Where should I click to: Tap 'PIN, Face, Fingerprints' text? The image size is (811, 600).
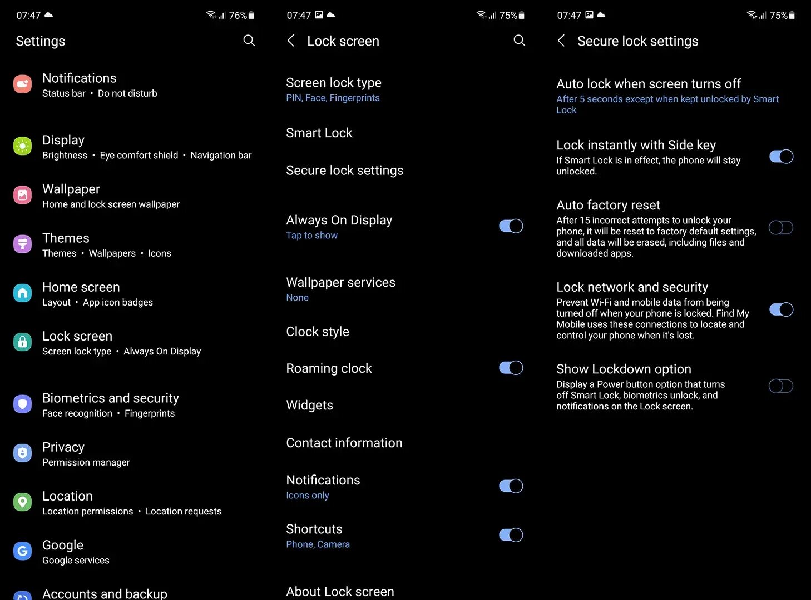coord(333,98)
